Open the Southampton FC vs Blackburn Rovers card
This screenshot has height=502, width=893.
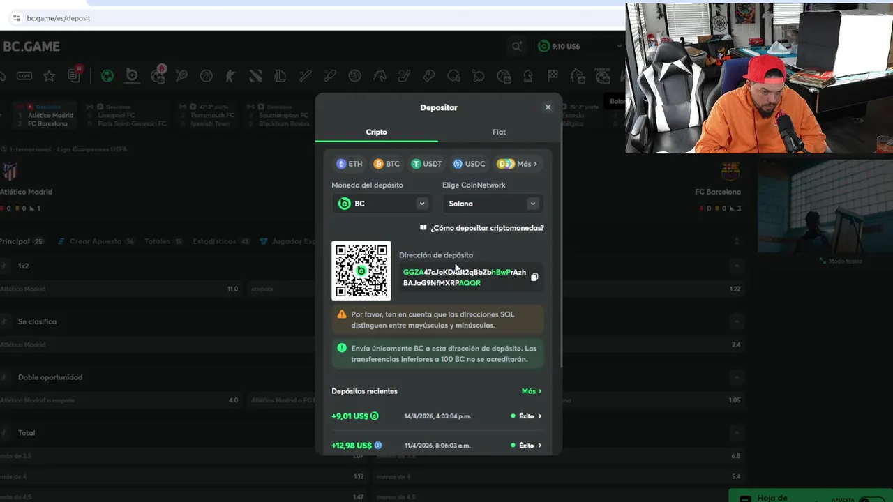click(278, 115)
